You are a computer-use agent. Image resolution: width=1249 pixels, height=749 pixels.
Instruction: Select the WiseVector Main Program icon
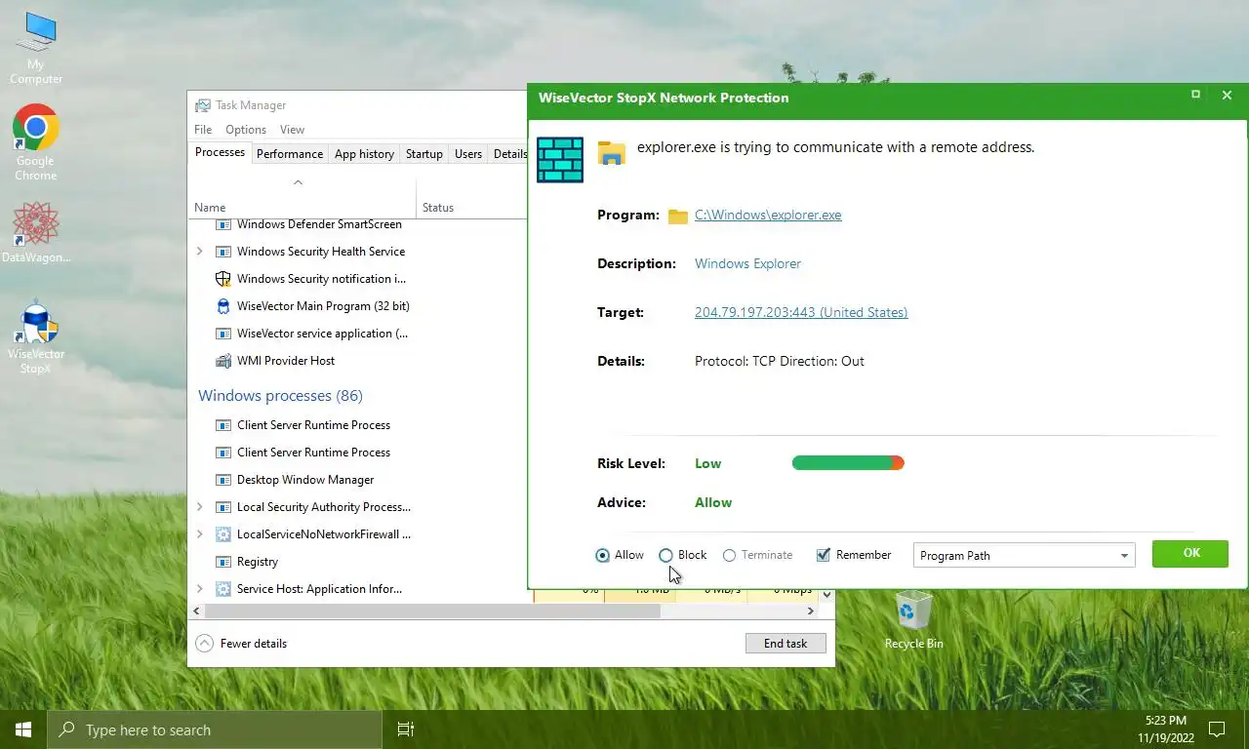(222, 306)
